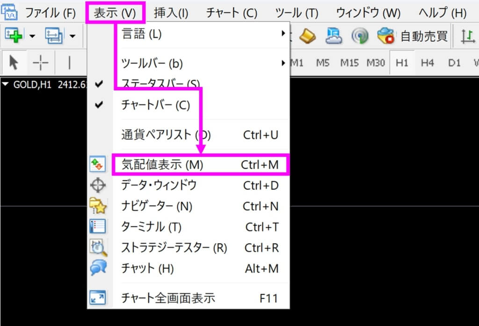Click the bar chart icon after 自動売買
This screenshot has height=326, width=479.
tap(468, 36)
